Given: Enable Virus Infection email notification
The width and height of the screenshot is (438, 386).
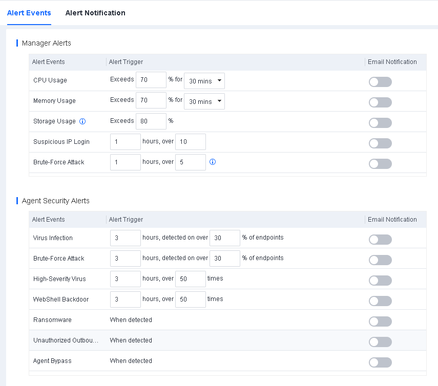Looking at the screenshot, I should [x=380, y=240].
